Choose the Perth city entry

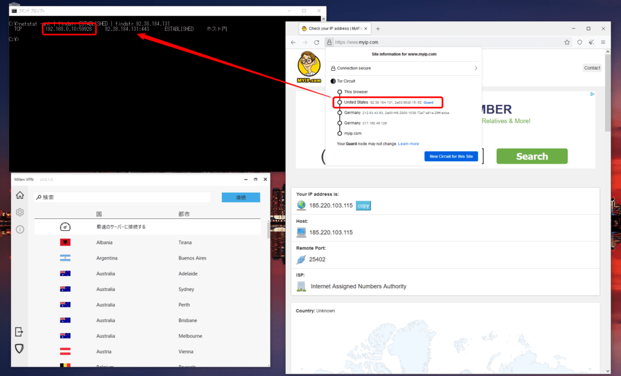184,304
